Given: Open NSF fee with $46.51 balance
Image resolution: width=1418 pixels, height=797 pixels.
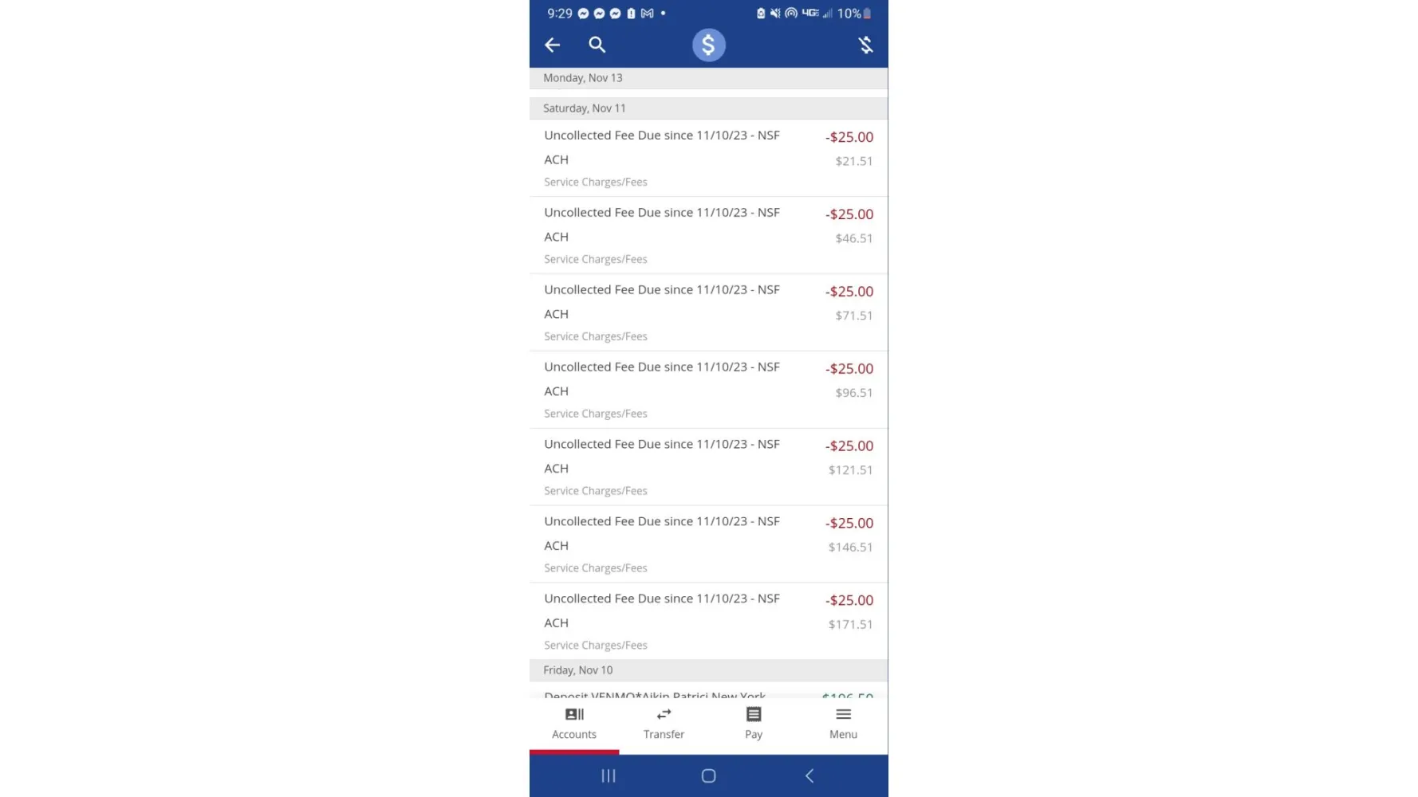Looking at the screenshot, I should (708, 235).
